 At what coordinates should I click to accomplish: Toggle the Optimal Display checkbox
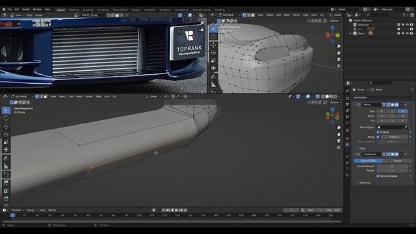tap(378, 176)
